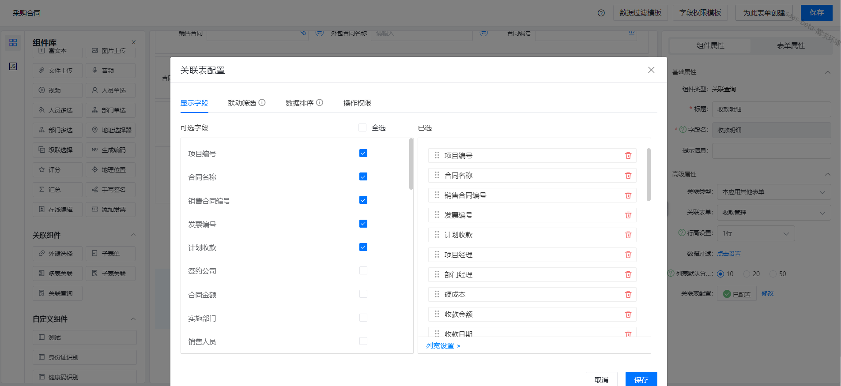Image resolution: width=841 pixels, height=386 pixels.
Task: Select the 生成编码 component
Action: pyautogui.click(x=110, y=150)
